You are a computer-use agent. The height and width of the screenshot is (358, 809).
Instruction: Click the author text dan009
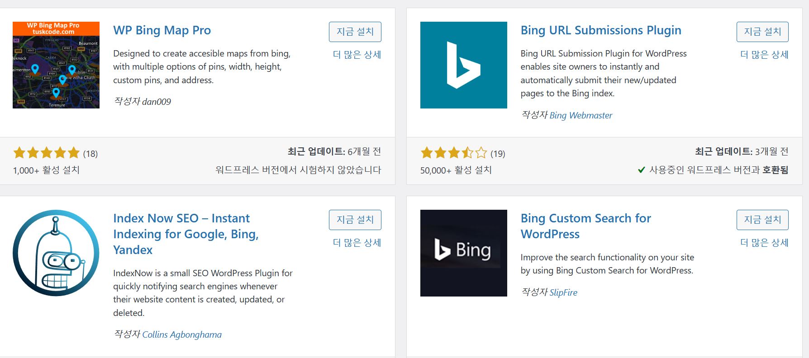157,102
